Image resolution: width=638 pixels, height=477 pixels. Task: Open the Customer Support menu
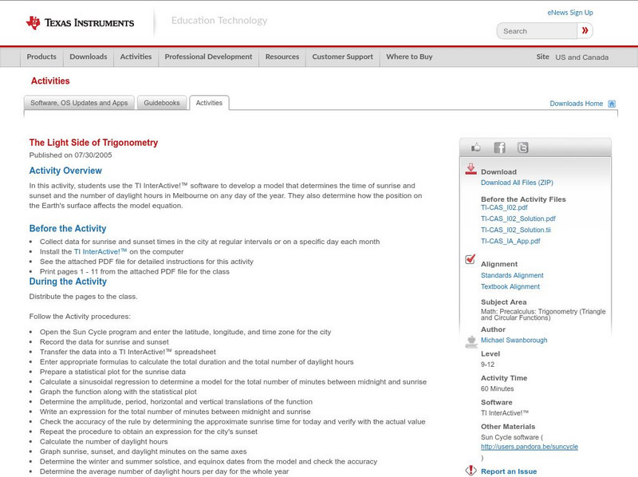click(343, 57)
